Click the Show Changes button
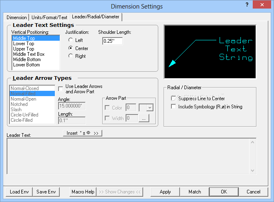 click(x=120, y=192)
